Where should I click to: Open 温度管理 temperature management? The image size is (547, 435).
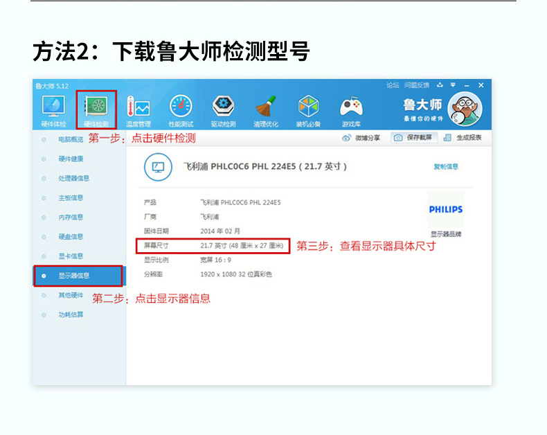pos(138,111)
